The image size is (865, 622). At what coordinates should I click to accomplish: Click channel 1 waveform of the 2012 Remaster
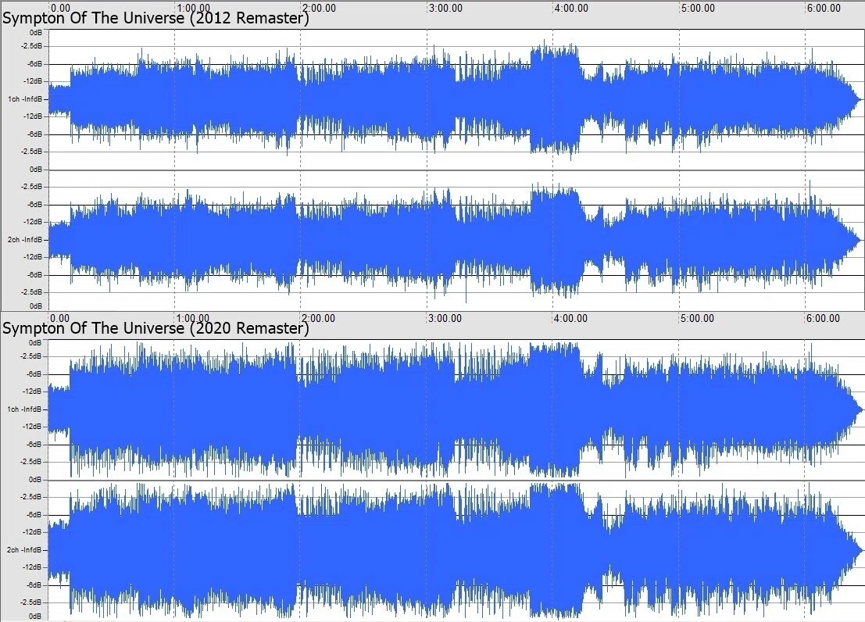tap(456, 99)
